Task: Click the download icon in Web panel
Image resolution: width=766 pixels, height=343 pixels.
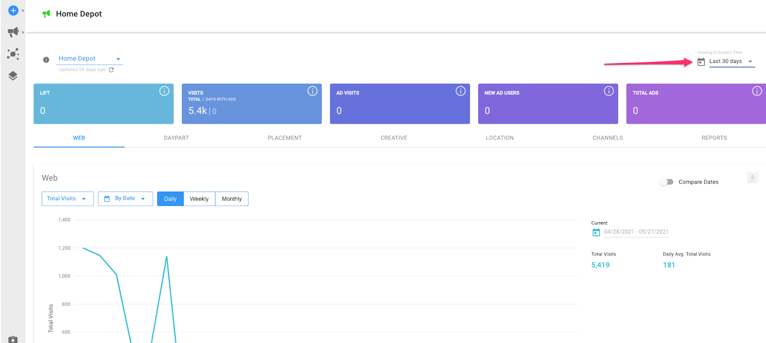Action: pyautogui.click(x=752, y=178)
